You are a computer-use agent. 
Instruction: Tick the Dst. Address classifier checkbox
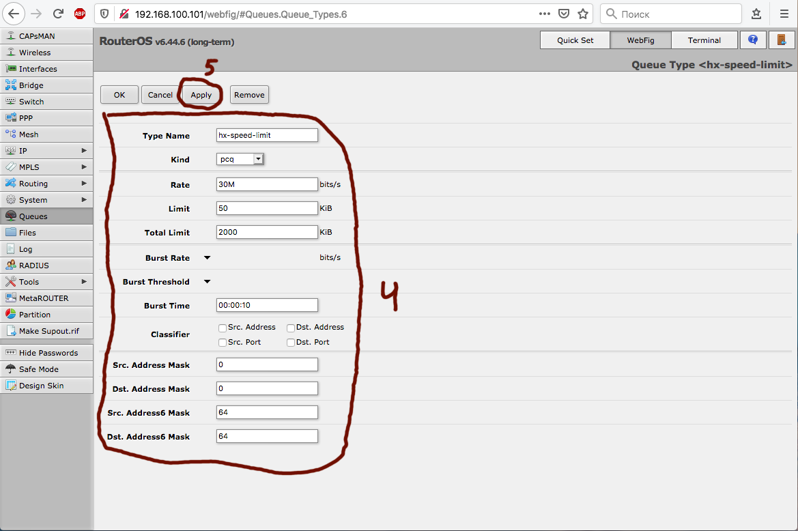pos(291,328)
